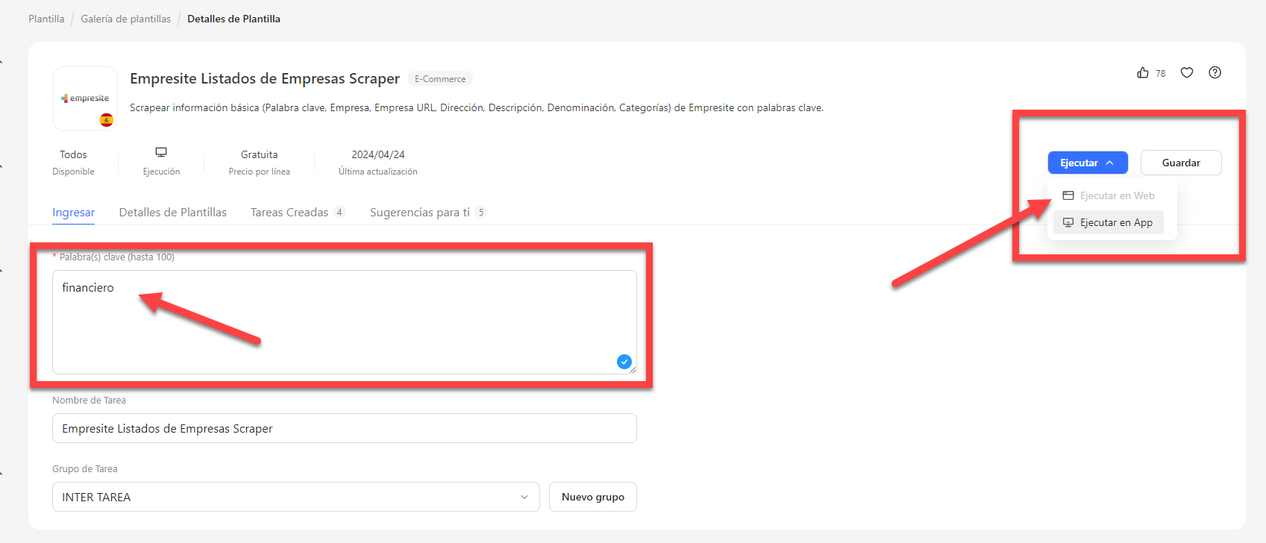Viewport: 1266px width, 543px height.
Task: Click the Empresite Listados de Empresas Scraper title
Action: (265, 78)
